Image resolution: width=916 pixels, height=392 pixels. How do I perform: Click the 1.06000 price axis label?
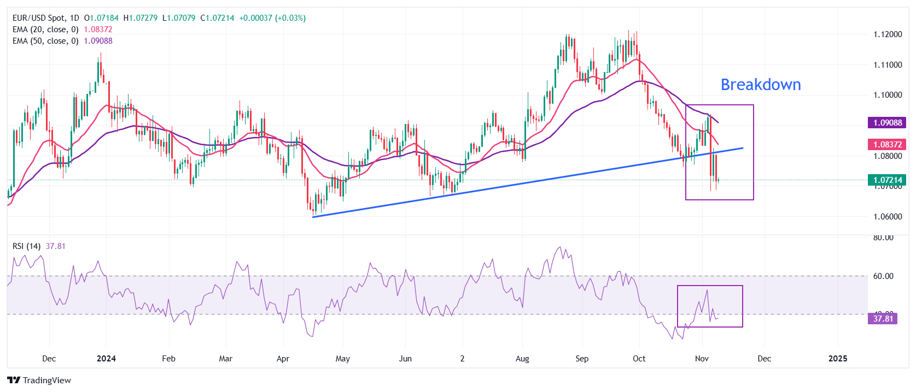pyautogui.click(x=887, y=217)
